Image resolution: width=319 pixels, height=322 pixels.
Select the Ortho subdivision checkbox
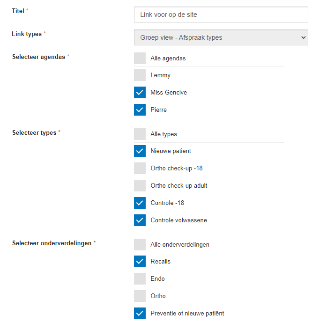tap(140, 296)
